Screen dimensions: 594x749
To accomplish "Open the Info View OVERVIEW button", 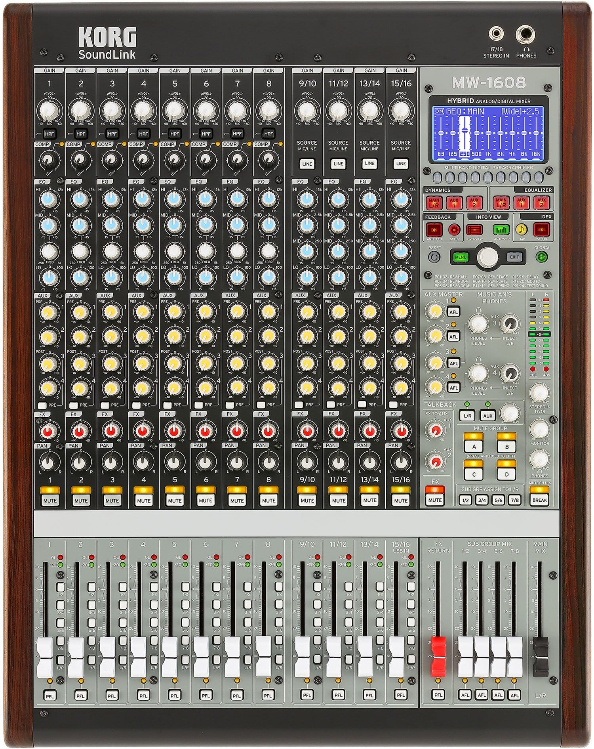I will pos(474,229).
